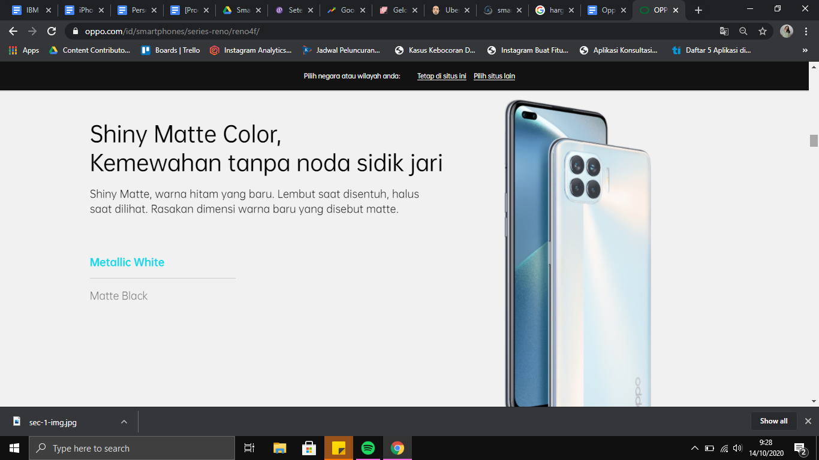This screenshot has width=819, height=460.
Task: Expand sec-1-img.jpg download options chevron
Action: tap(124, 422)
